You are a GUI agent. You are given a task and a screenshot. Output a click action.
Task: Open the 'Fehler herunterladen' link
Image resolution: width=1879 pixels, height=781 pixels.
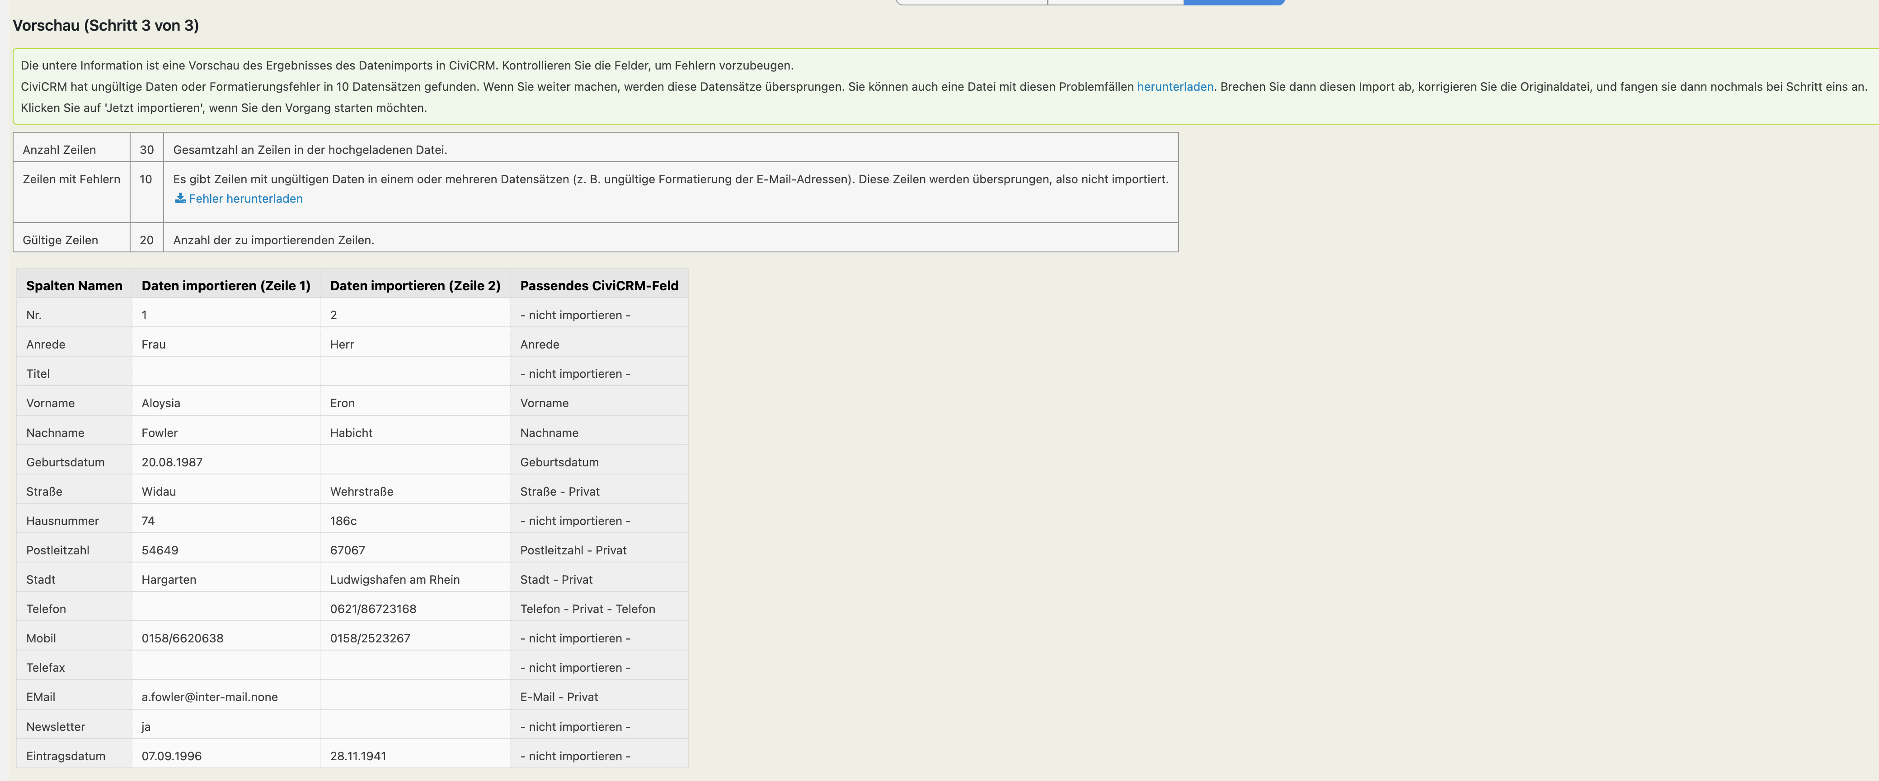246,199
